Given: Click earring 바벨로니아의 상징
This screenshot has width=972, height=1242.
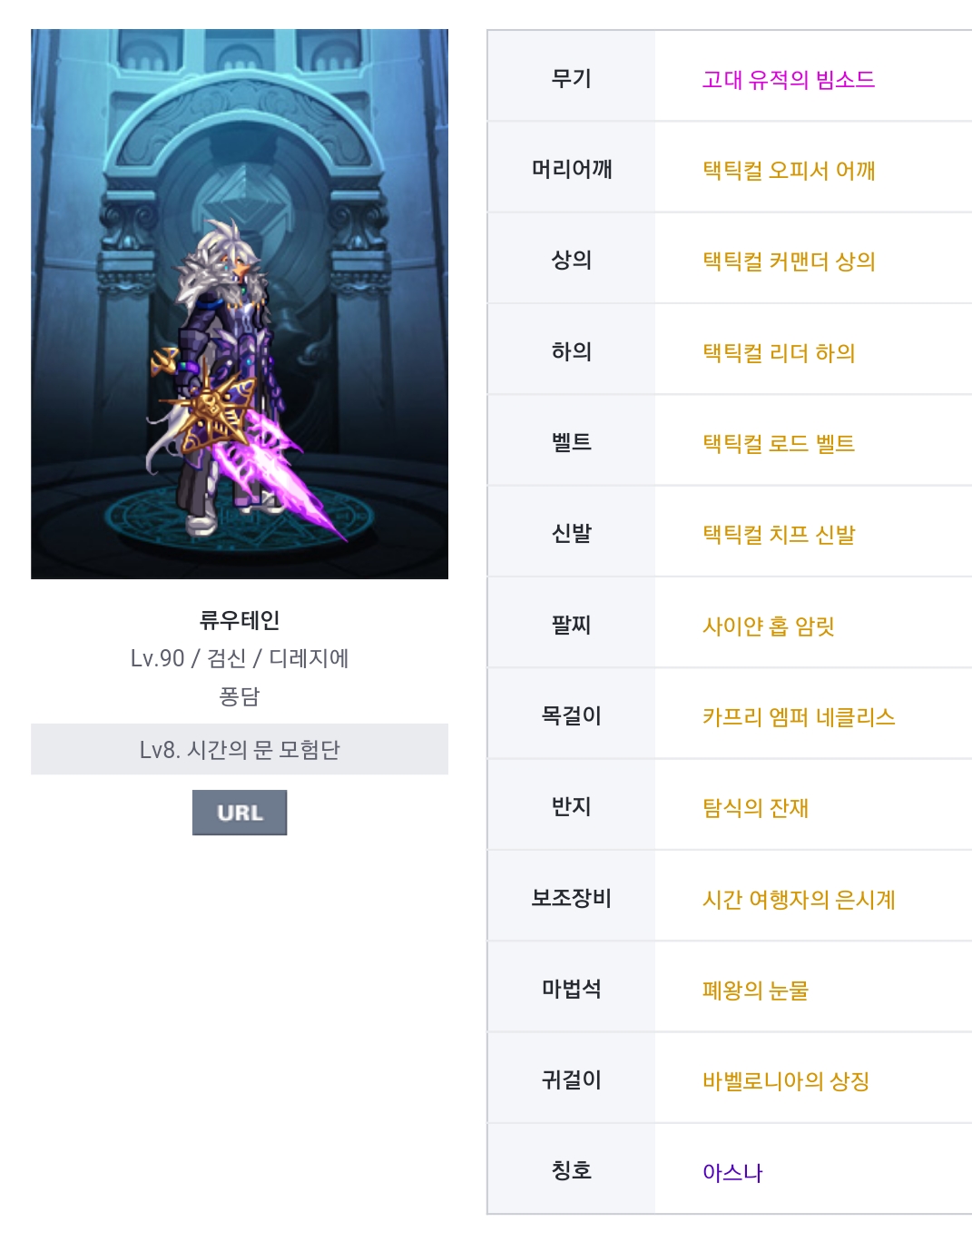Looking at the screenshot, I should coord(786,1081).
